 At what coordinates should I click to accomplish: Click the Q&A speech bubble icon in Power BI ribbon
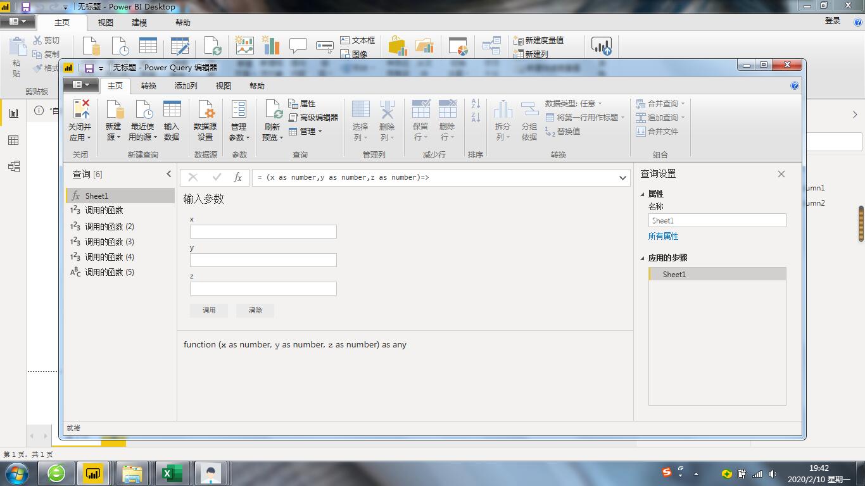[x=298, y=46]
